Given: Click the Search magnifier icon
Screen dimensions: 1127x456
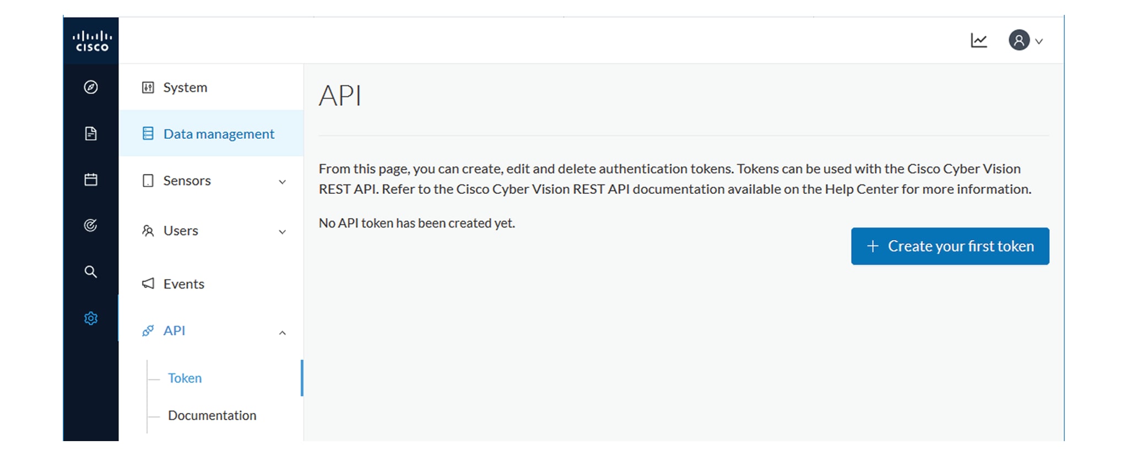Looking at the screenshot, I should 91,272.
